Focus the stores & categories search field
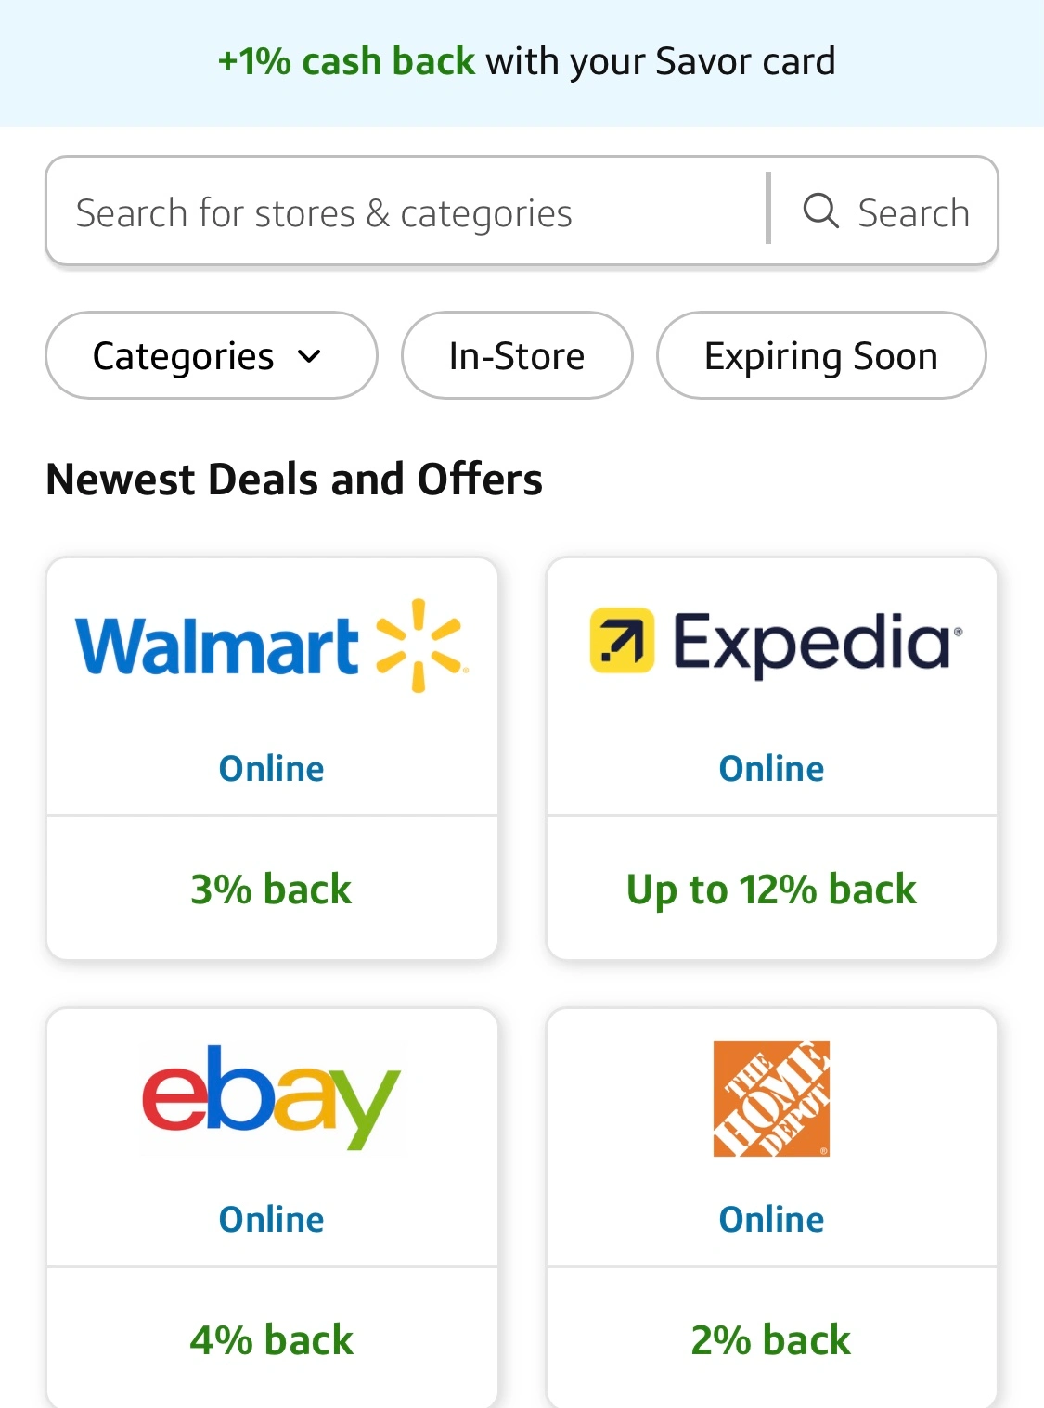Image resolution: width=1044 pixels, height=1408 pixels. (x=408, y=212)
